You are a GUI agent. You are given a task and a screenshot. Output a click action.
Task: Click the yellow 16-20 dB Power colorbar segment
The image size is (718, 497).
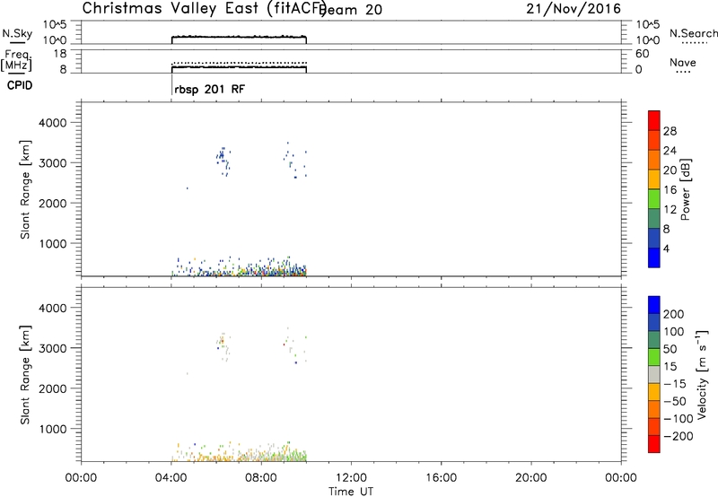[654, 179]
